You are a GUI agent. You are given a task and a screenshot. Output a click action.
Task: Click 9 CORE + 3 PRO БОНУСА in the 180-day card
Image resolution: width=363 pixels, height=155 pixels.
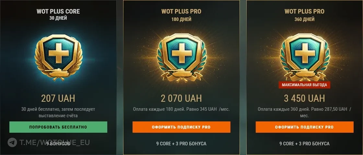181,144
